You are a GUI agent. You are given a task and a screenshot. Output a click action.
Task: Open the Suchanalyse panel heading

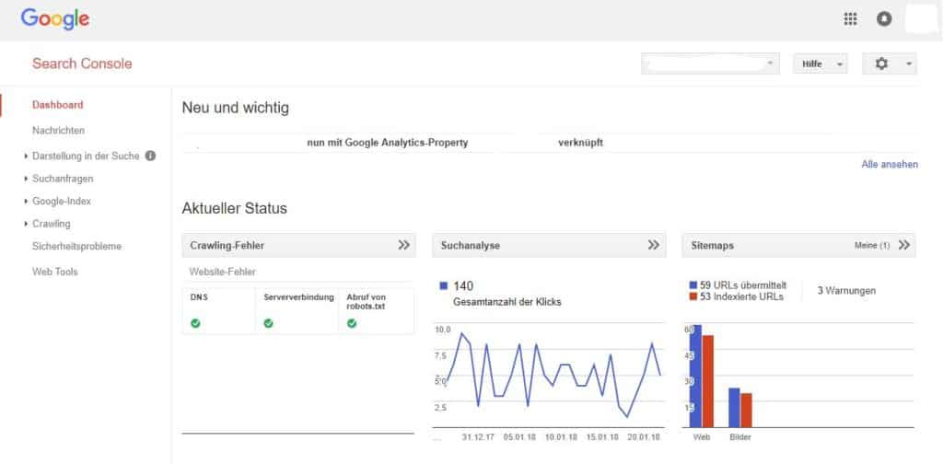(471, 245)
